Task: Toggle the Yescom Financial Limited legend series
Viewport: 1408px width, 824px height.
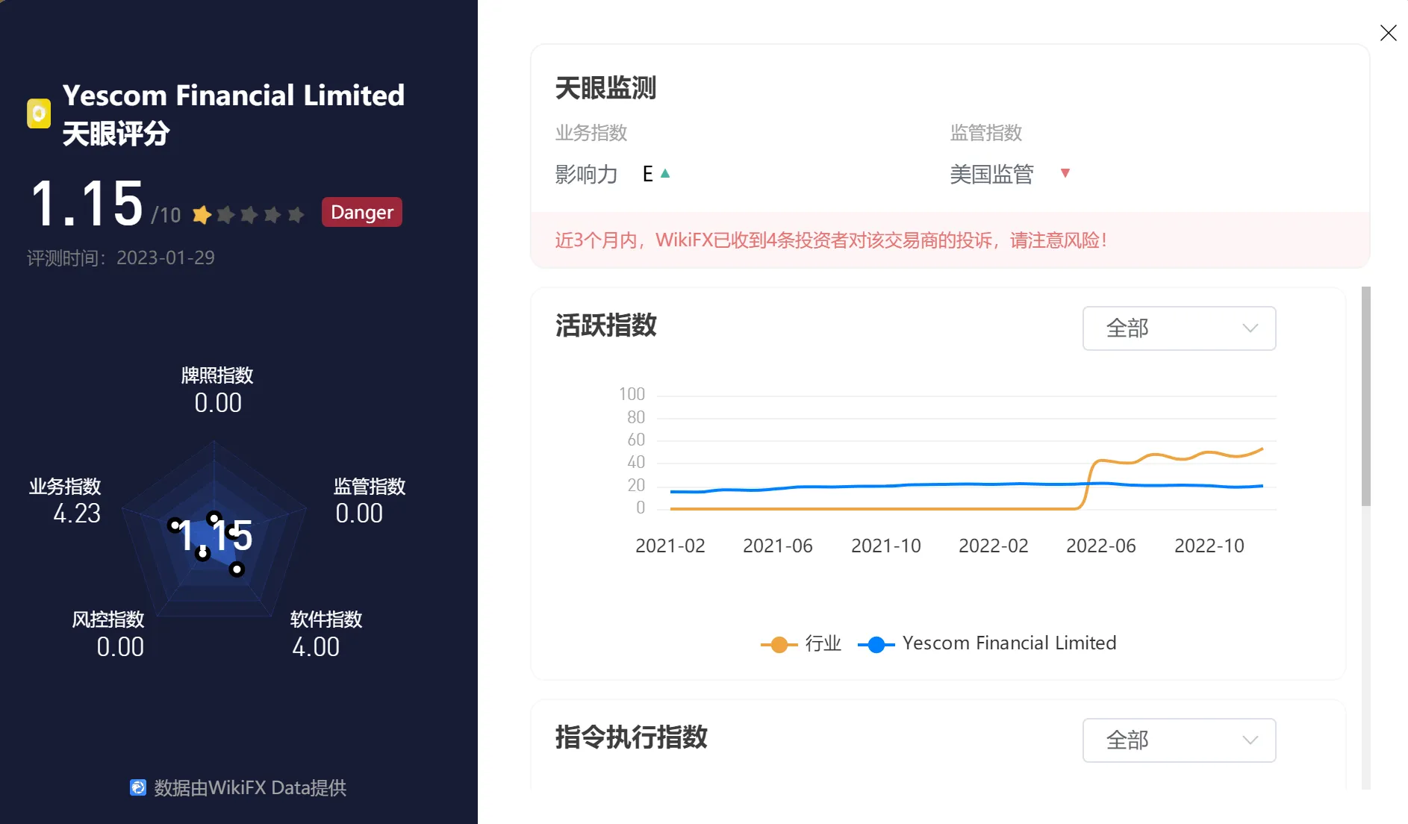Action: point(987,643)
